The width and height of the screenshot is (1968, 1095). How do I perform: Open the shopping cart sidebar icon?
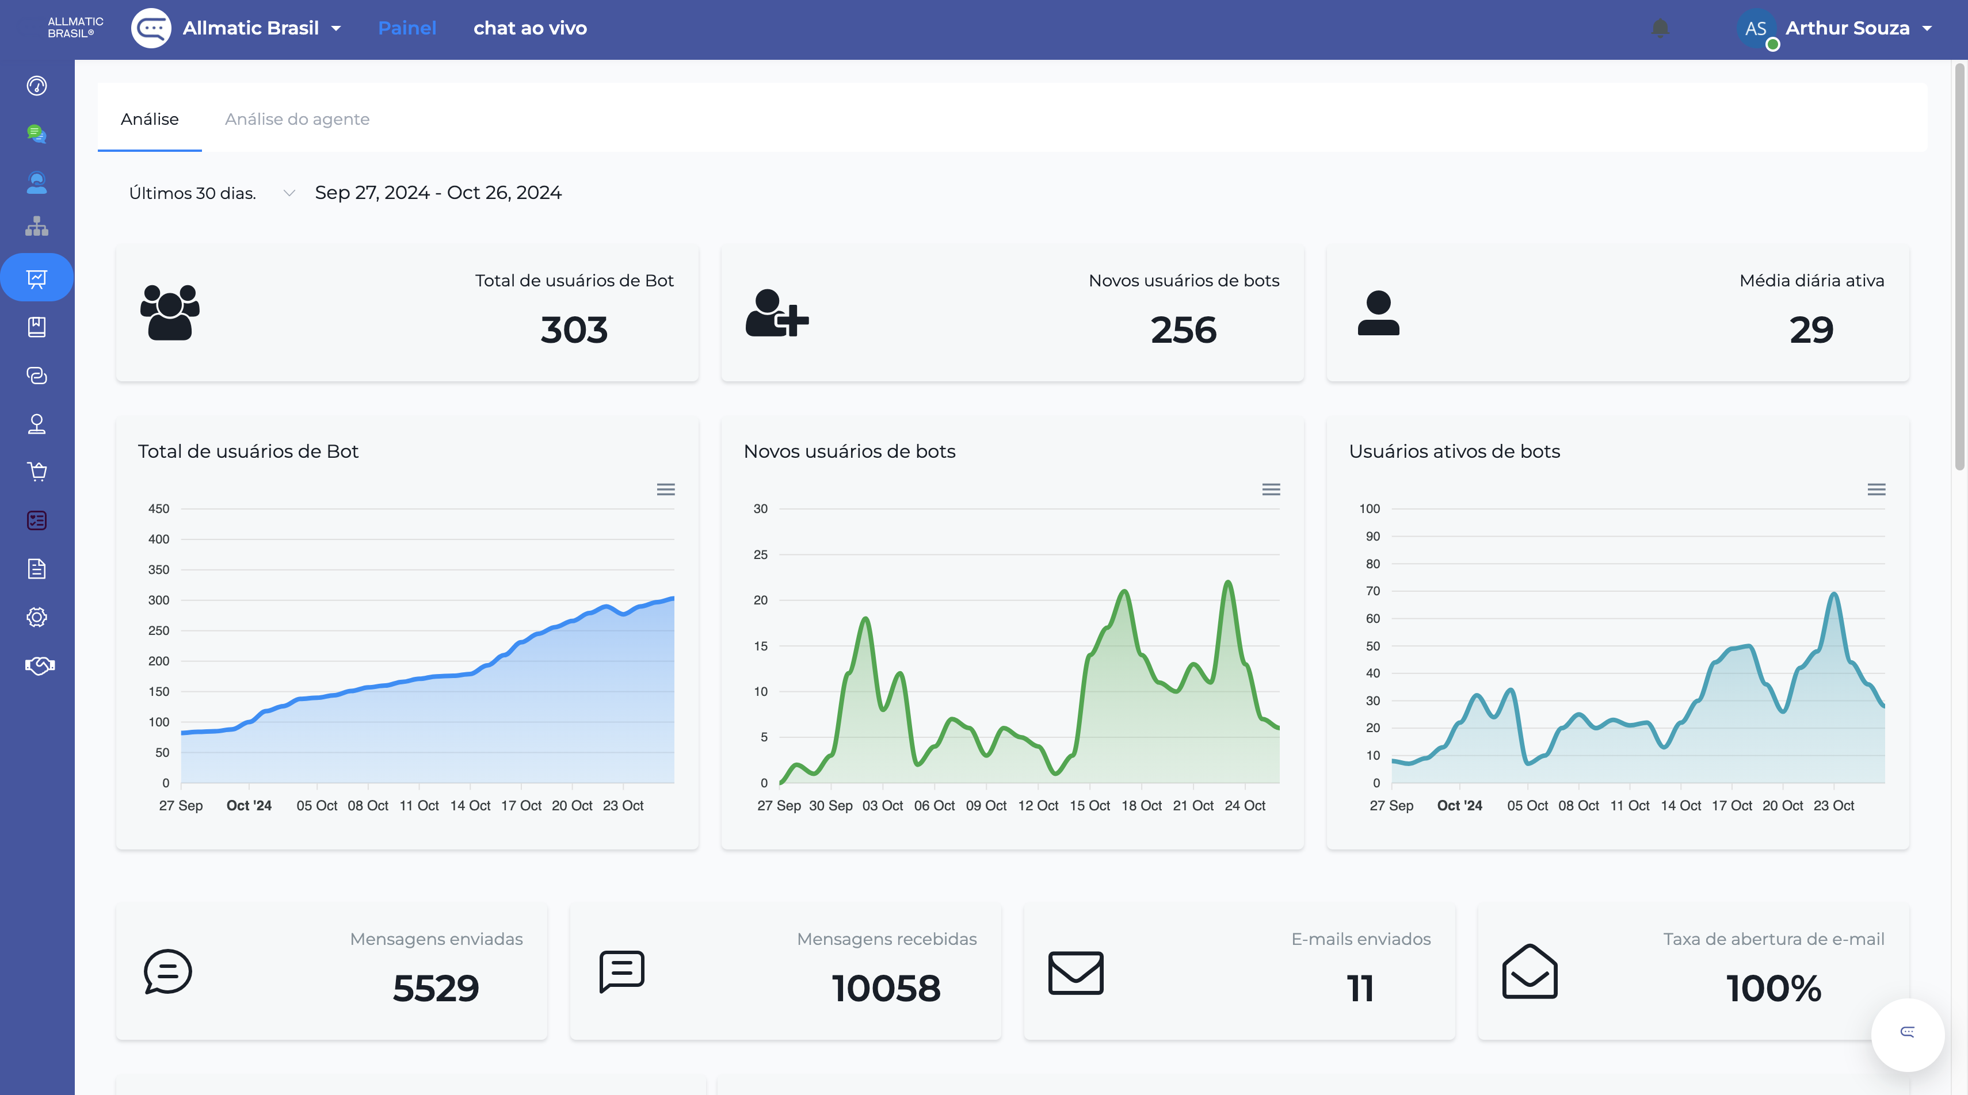[x=37, y=472]
